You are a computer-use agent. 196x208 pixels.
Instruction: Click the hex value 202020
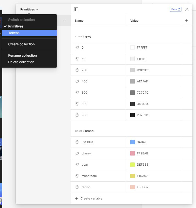(142, 115)
